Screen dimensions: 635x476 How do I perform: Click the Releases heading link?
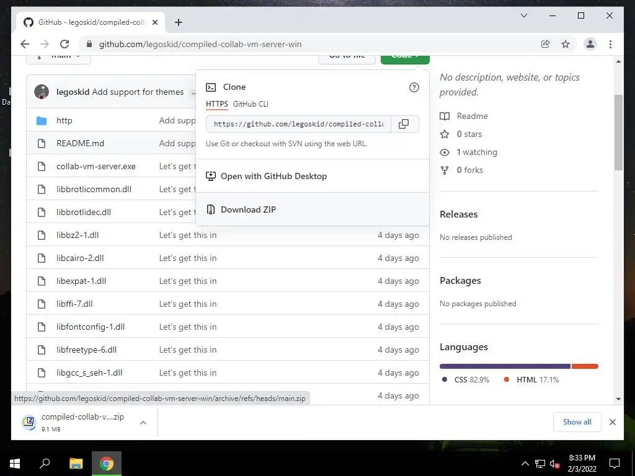[x=458, y=214]
